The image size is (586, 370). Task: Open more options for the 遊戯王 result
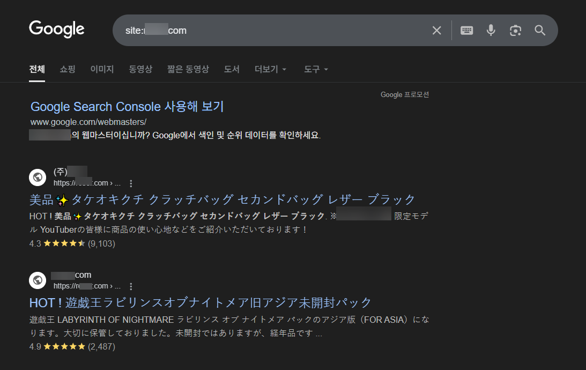coord(131,286)
